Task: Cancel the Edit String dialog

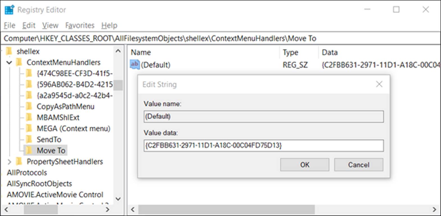Action: point(358,165)
